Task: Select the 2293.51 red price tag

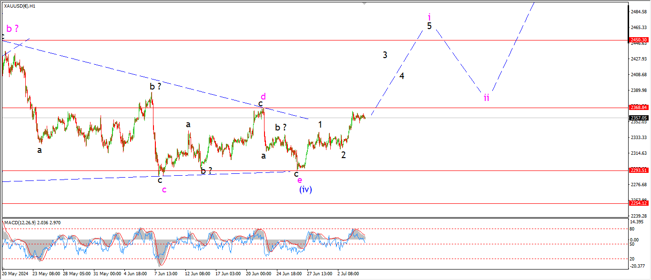Action: 638,170
